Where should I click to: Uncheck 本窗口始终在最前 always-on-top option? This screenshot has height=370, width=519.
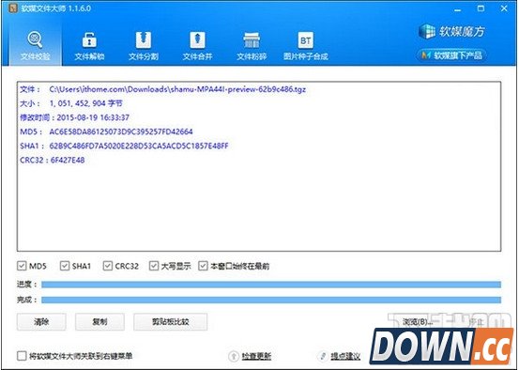pyautogui.click(x=203, y=266)
